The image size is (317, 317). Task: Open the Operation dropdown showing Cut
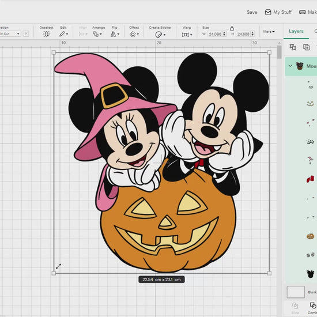(10, 34)
